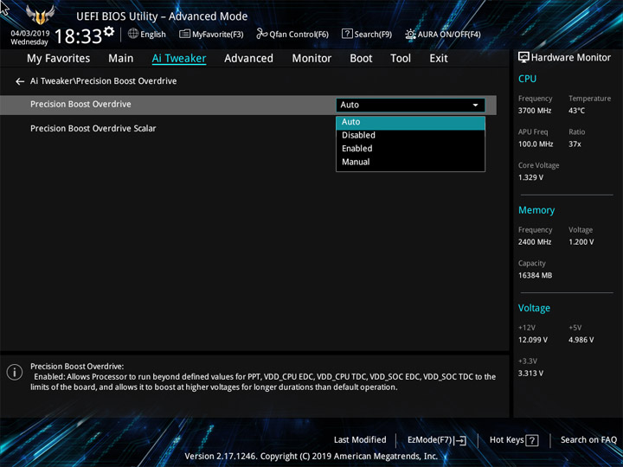Go to the Advanced tab

point(248,59)
